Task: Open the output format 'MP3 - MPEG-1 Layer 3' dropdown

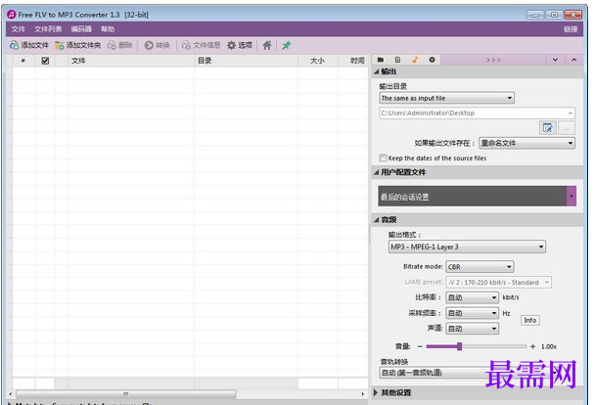Action: [467, 247]
